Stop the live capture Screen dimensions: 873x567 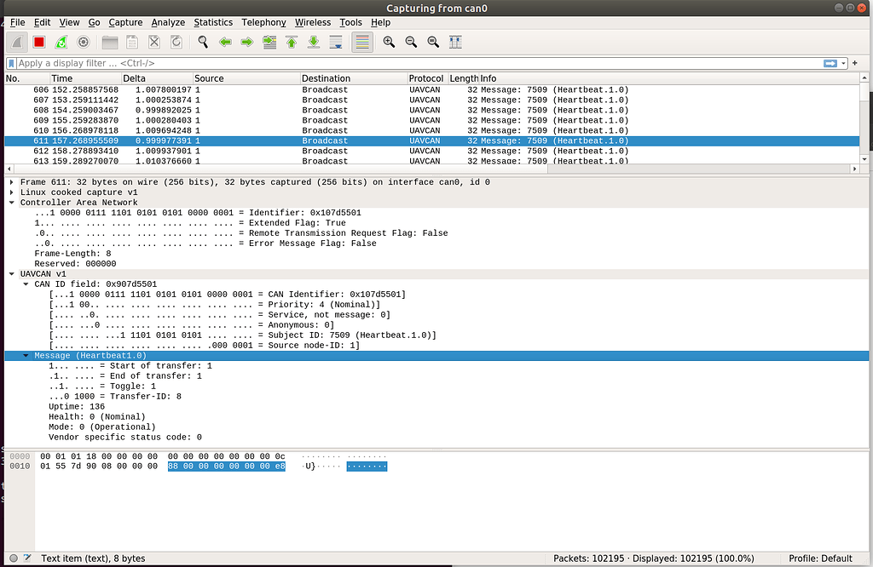pyautogui.click(x=39, y=42)
